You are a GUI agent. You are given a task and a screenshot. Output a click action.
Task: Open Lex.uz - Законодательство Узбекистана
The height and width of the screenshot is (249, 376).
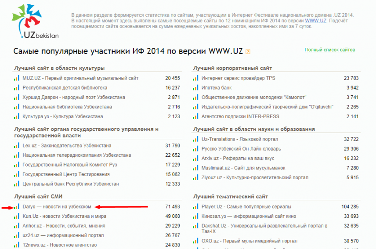pos(67,145)
